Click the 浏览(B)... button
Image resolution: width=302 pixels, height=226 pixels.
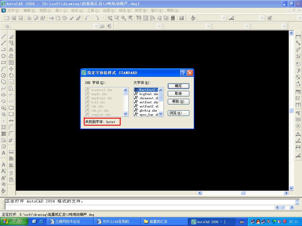178,113
